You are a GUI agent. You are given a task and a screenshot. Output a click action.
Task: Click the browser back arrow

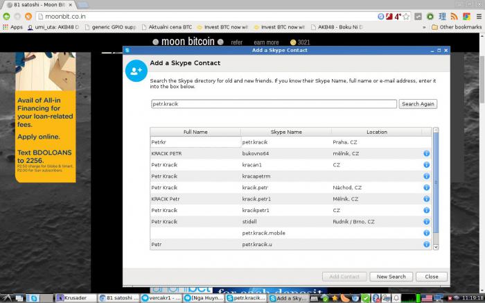pos(6,17)
